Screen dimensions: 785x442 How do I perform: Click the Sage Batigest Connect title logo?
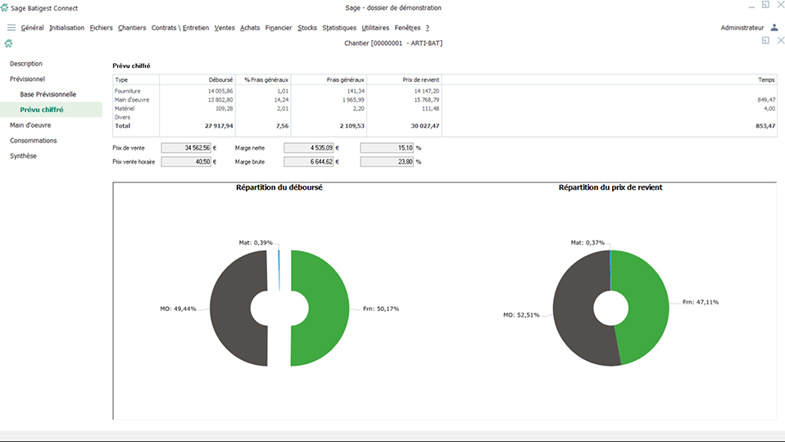(x=4, y=7)
